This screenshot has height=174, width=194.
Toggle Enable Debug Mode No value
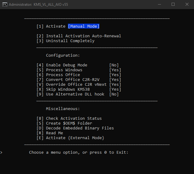(114, 65)
